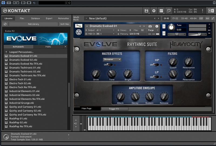This screenshot has height=146, width=216.
Task: Solo the instrument with S button
Action: (x=164, y=26)
